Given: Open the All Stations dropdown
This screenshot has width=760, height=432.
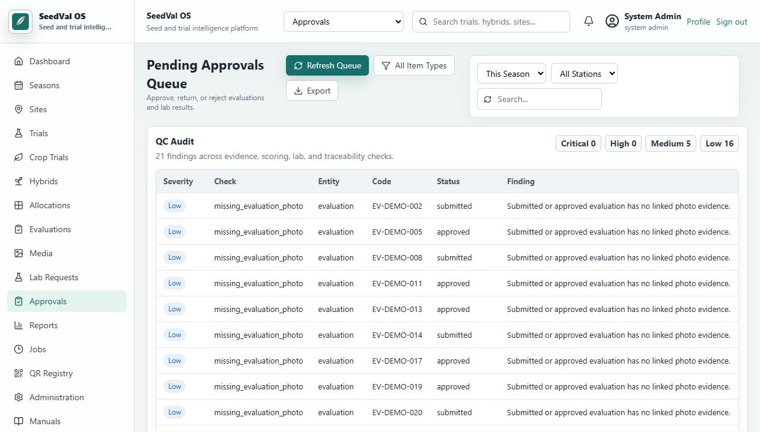Looking at the screenshot, I should [x=584, y=74].
